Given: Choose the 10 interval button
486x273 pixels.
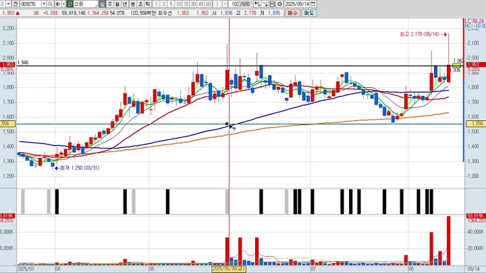Looking at the screenshot, I should 178,4.
